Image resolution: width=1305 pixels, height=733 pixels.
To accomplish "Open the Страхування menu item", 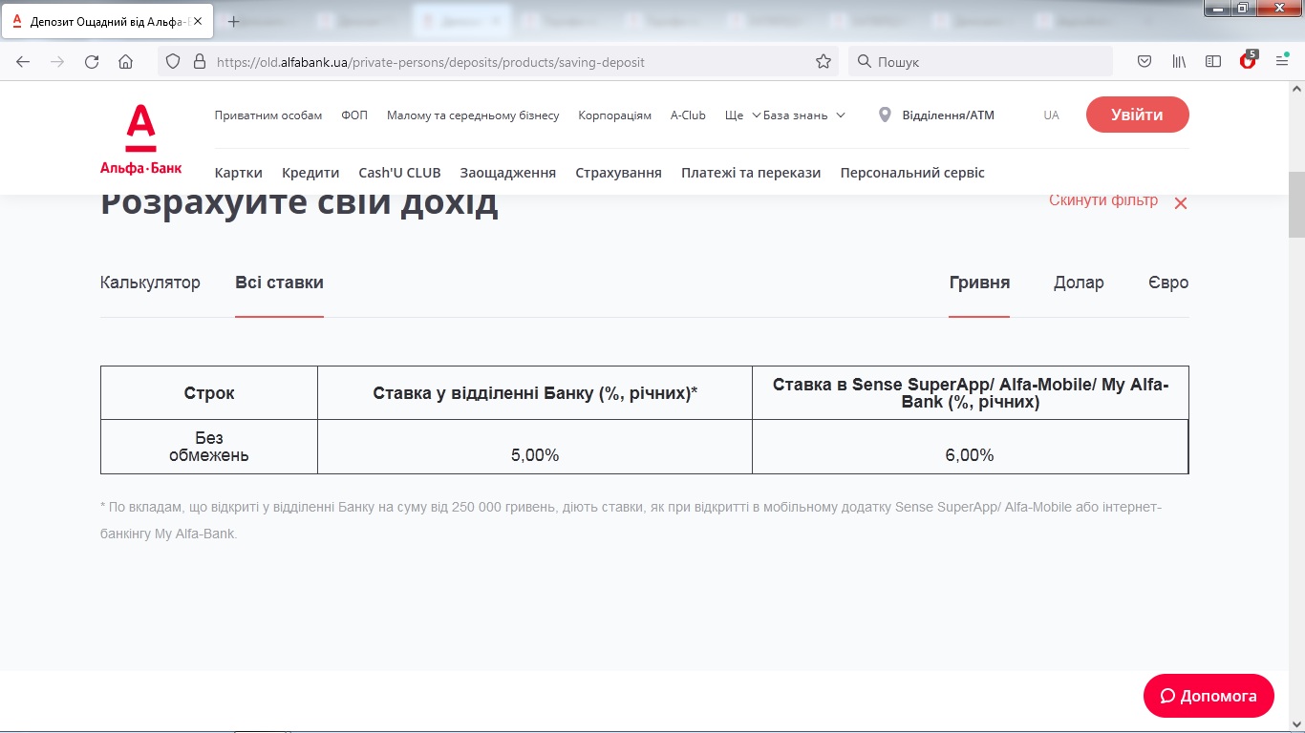I will pos(618,173).
